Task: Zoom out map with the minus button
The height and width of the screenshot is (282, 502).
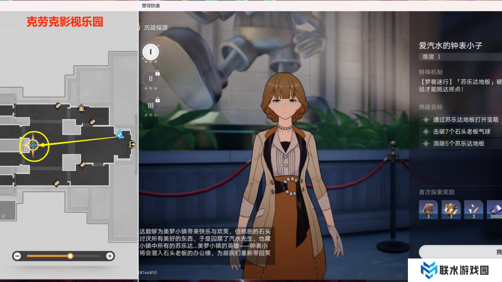Action: pyautogui.click(x=17, y=256)
